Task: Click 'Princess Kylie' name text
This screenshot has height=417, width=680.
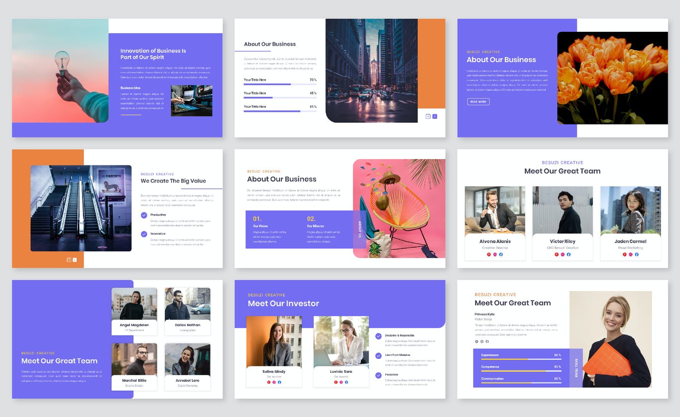Action: 484,314
